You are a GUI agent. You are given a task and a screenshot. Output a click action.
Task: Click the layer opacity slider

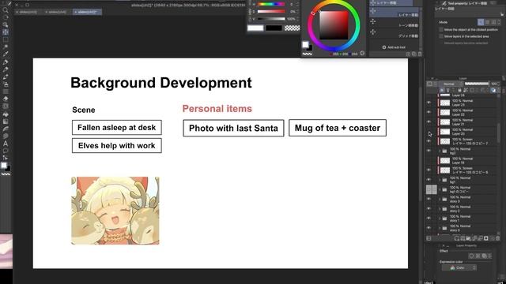[x=477, y=84]
